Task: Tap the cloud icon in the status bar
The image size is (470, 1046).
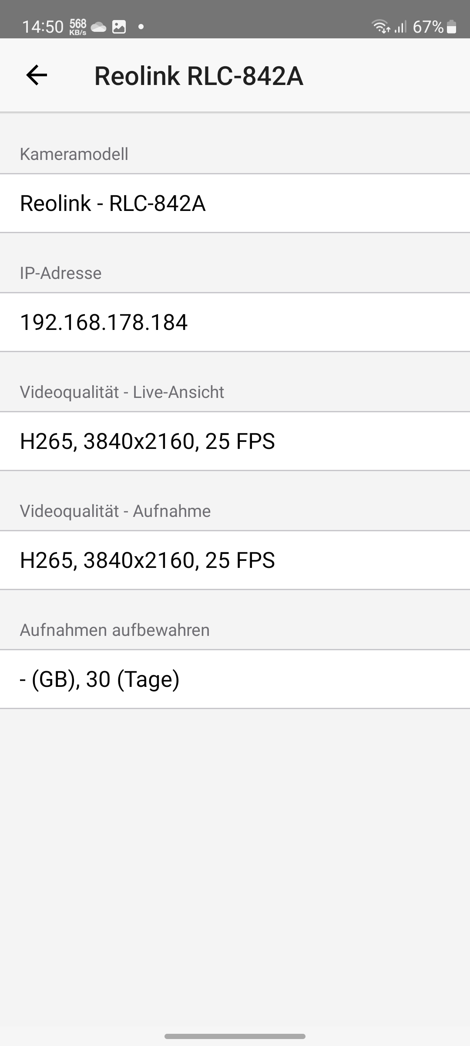Action: (99, 27)
